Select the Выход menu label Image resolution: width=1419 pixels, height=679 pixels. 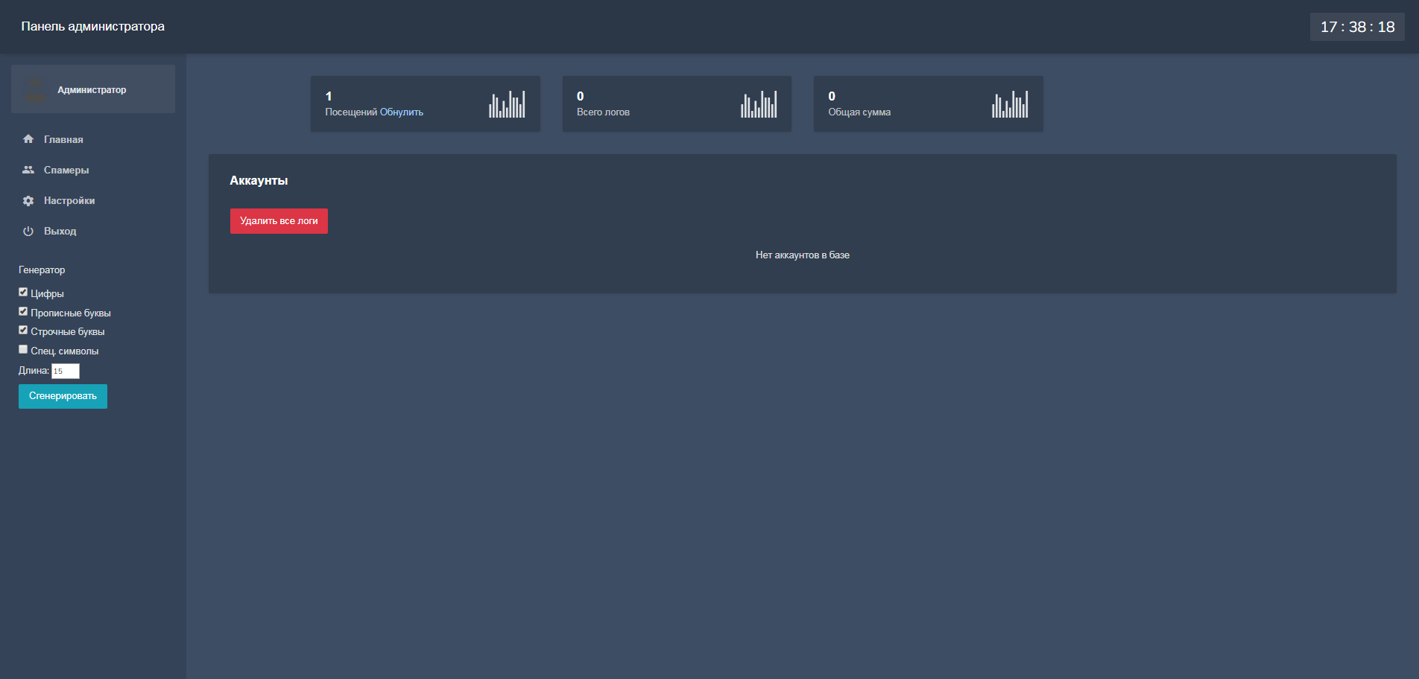pos(60,232)
